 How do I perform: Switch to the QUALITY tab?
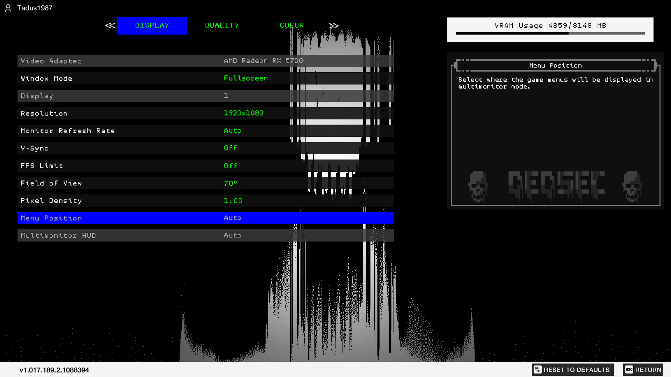click(222, 25)
